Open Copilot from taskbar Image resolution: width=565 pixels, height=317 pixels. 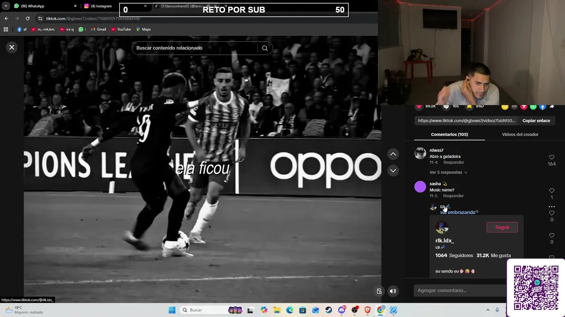click(x=264, y=310)
